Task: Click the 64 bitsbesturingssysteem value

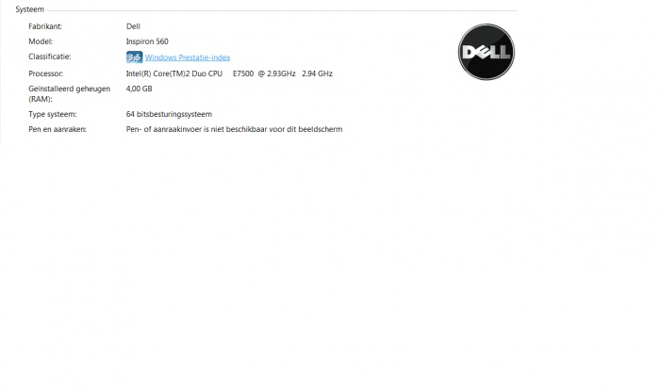Action: point(169,114)
